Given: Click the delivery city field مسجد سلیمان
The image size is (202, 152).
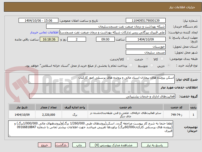Looking at the screenshot, I should coord(145,52).
